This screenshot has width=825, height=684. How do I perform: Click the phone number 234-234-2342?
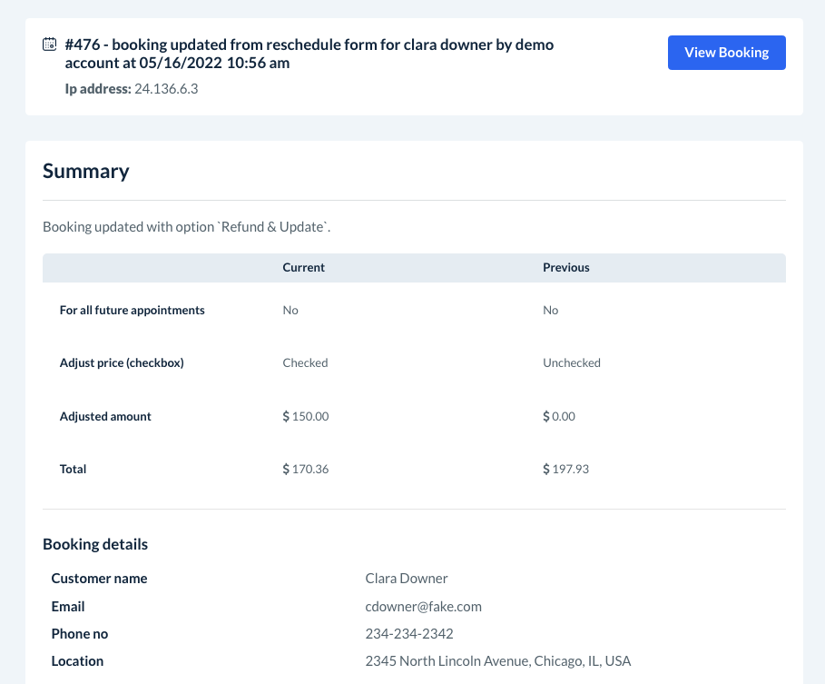(409, 633)
